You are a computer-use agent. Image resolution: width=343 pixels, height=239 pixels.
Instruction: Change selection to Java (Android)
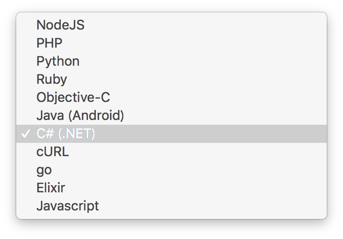(x=171, y=116)
